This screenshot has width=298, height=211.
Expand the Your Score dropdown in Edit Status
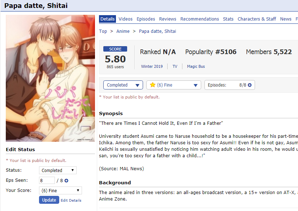tap(60, 190)
